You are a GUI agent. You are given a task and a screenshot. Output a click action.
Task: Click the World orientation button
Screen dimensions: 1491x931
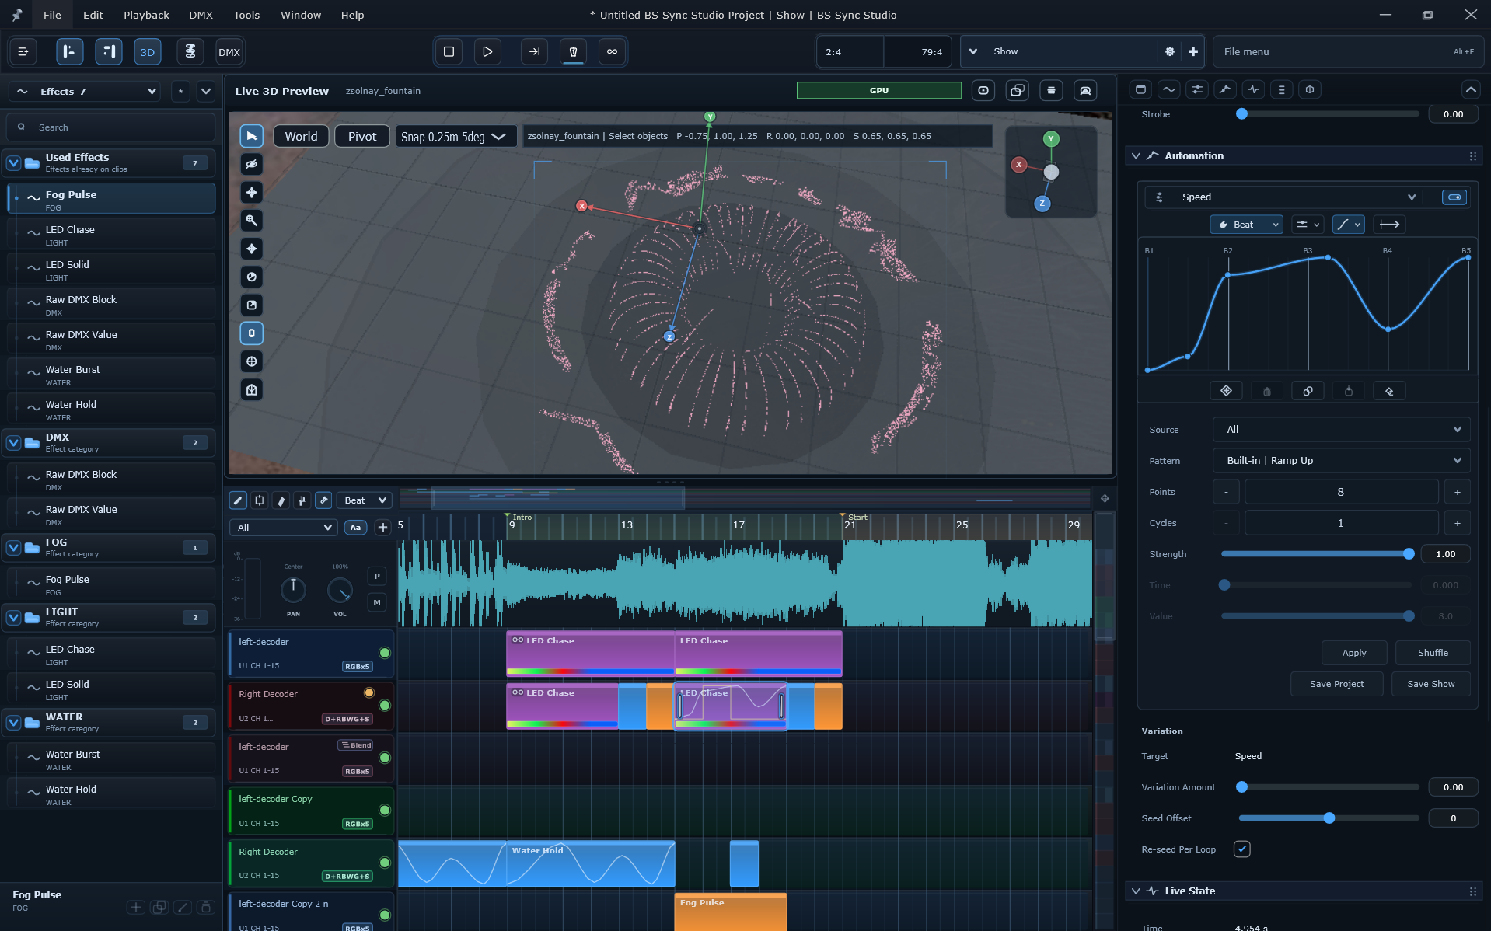pos(301,137)
